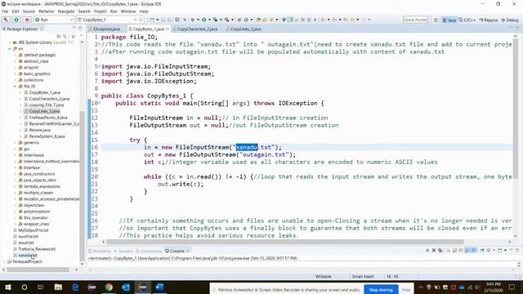Click the Quick Access search field
Image resolution: width=523 pixels, height=294 pixels.
coord(415,20)
